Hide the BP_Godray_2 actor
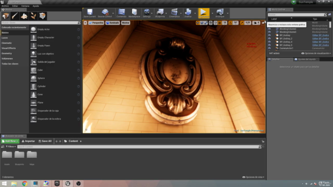This screenshot has height=187, width=333. coord(270,38)
